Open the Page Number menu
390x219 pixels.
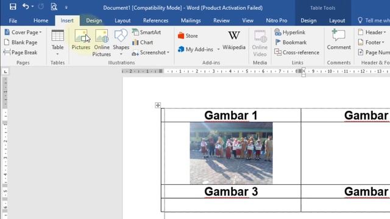tap(374, 53)
